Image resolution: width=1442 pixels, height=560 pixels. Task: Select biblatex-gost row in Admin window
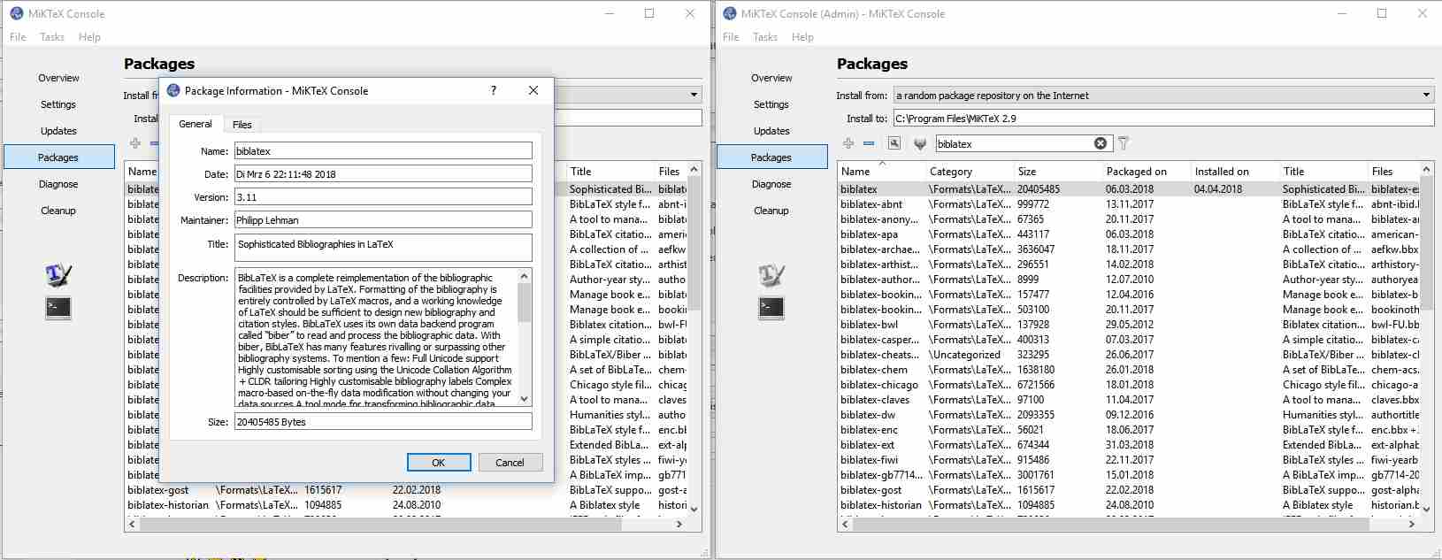click(1128, 490)
